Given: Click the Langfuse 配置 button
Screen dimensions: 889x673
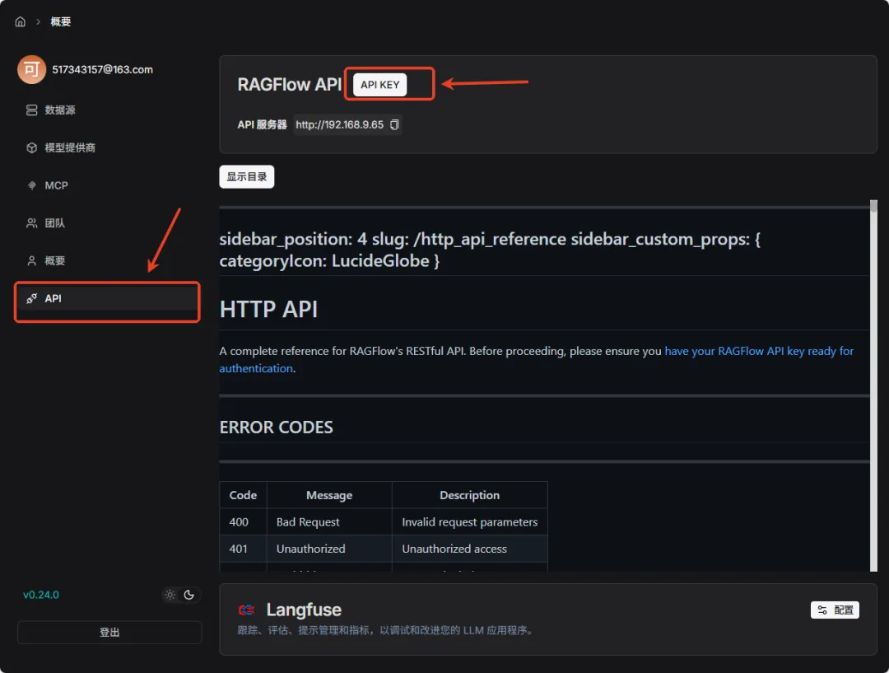Looking at the screenshot, I should 835,610.
